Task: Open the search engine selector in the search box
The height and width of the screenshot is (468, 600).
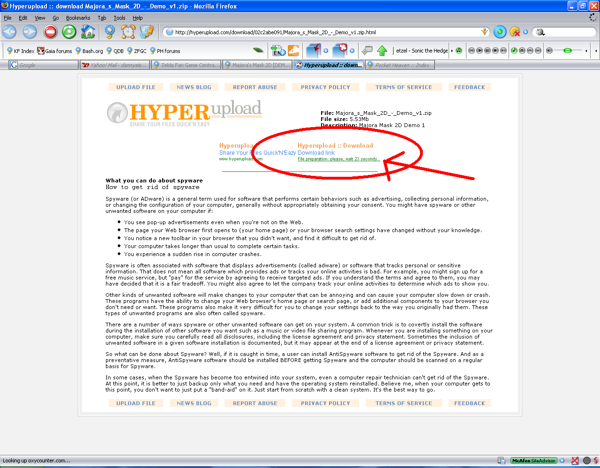Action: (x=540, y=32)
